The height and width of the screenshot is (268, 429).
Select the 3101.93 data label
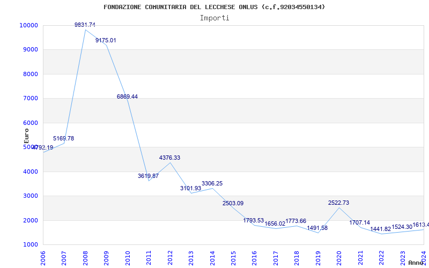coord(190,189)
